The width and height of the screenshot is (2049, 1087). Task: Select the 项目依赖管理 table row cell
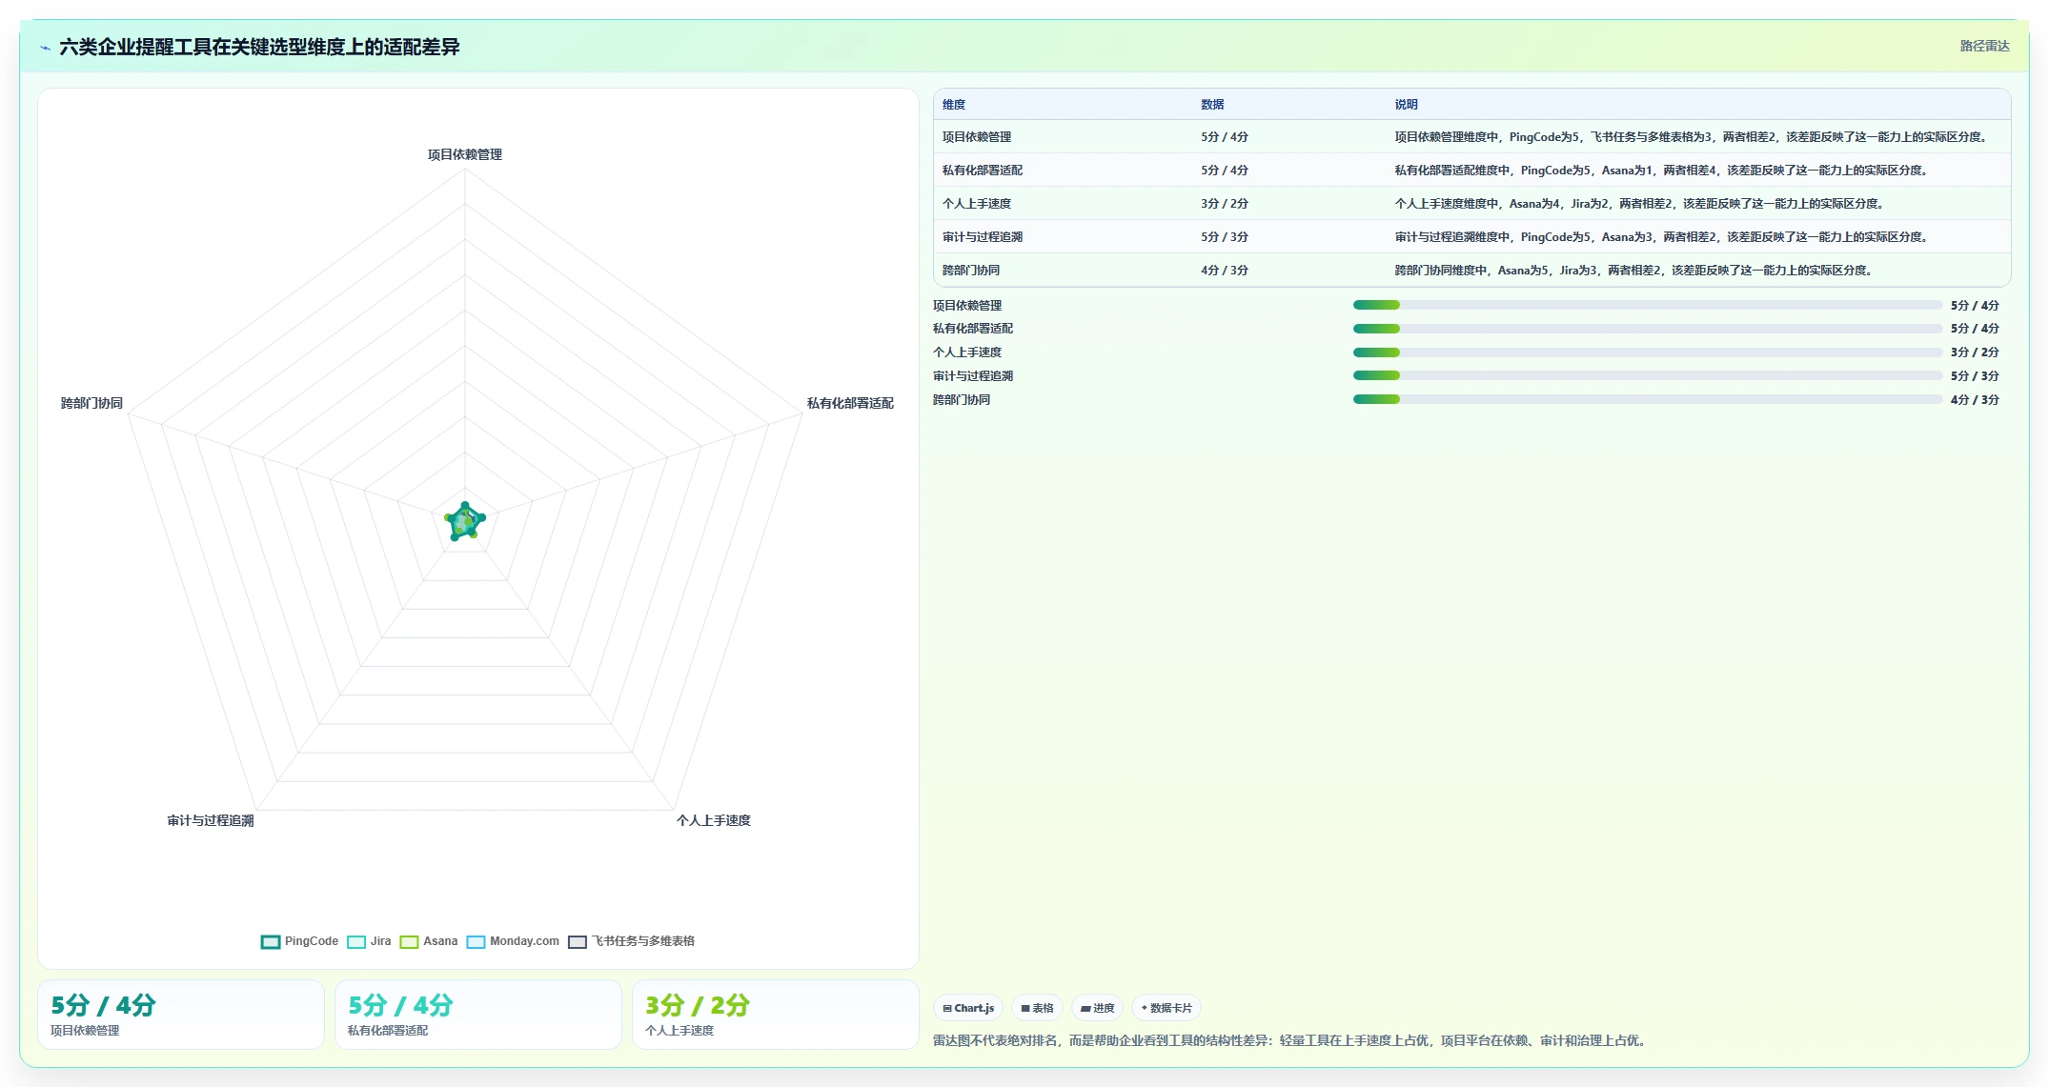pos(977,137)
